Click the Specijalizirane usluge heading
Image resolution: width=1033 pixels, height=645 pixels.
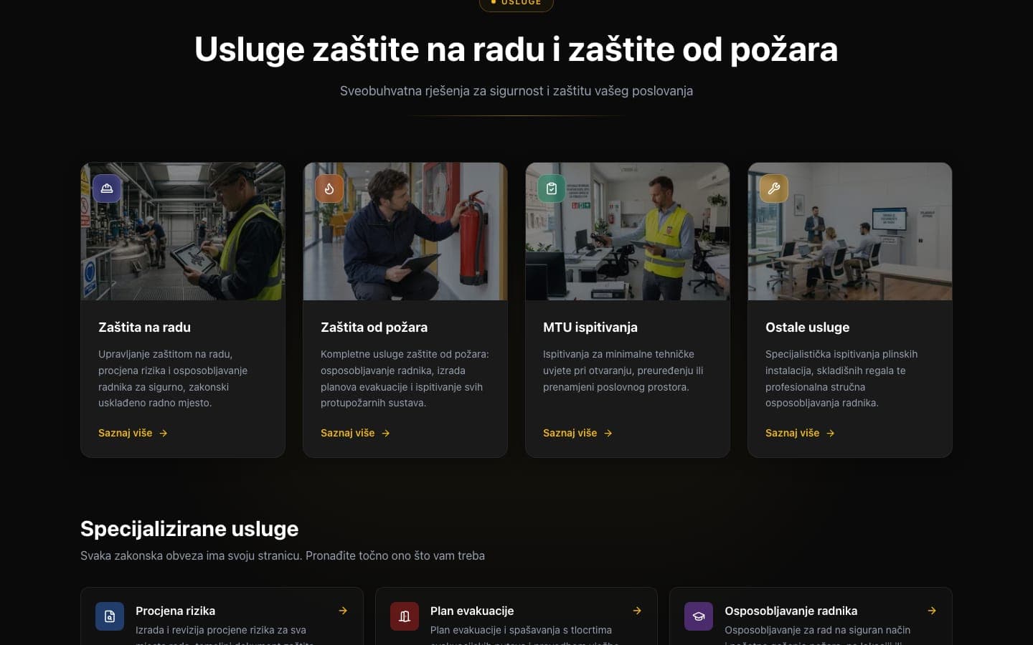[189, 529]
